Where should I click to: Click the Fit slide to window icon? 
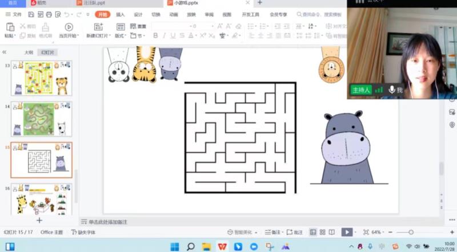tap(366, 232)
